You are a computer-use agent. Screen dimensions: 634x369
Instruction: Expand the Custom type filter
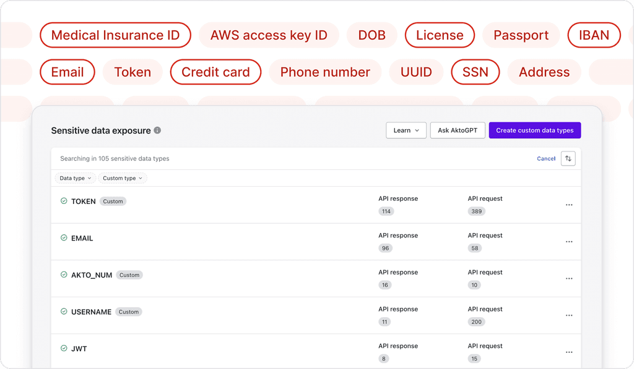122,178
